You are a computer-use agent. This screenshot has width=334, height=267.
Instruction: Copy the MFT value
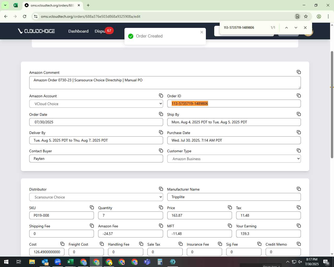(230, 226)
